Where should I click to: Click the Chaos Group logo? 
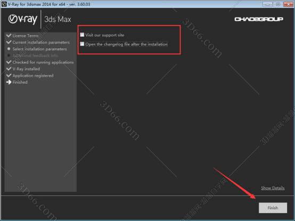259,19
